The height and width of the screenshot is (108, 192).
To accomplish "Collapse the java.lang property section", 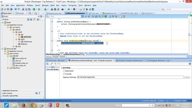I will pyautogui.click(x=62, y=67).
